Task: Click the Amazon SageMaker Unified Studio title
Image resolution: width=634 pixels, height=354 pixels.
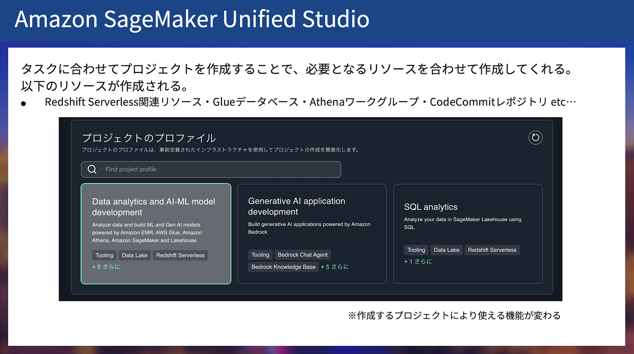Action: tap(192, 19)
